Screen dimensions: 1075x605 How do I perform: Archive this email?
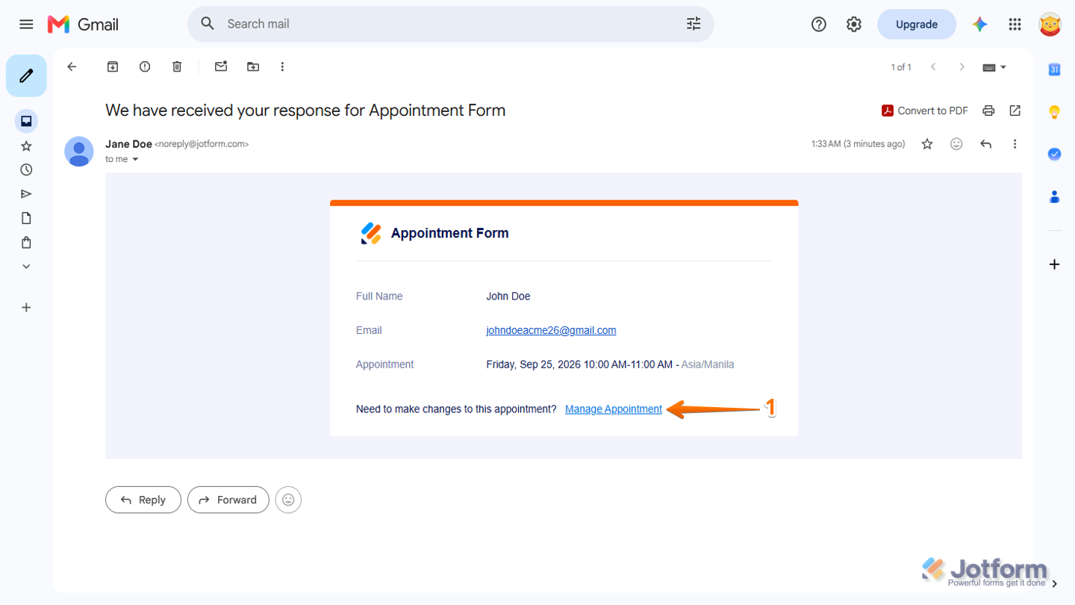(113, 66)
